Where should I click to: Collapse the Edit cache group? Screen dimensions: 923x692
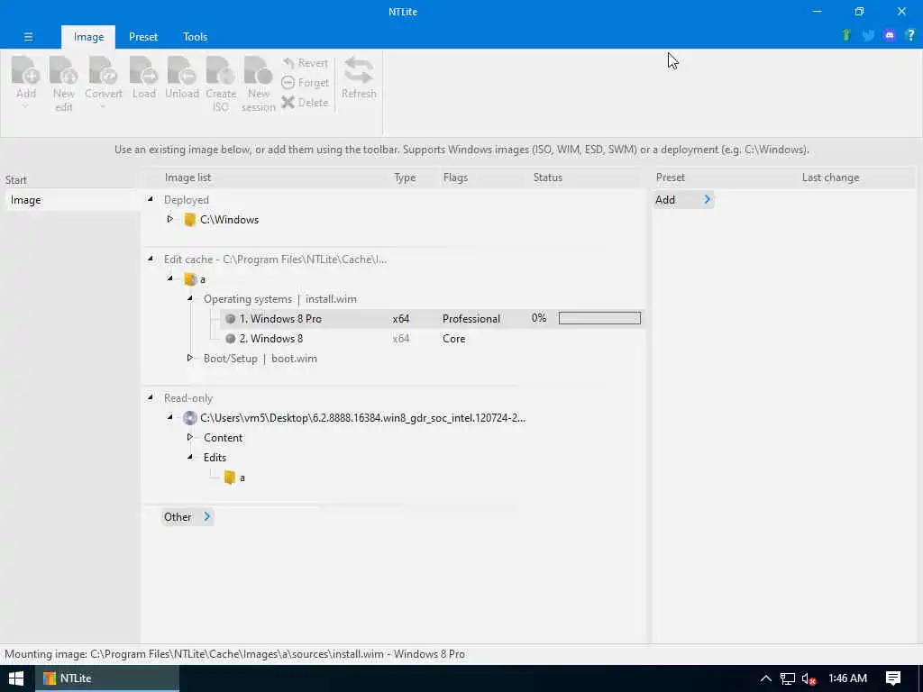pos(151,259)
